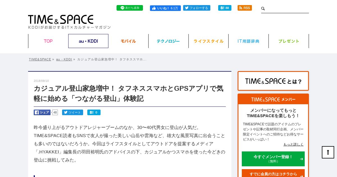This screenshot has width=337, height=177.
Task: Click TIME&SPACE breadcrumb link
Action: 40,59
